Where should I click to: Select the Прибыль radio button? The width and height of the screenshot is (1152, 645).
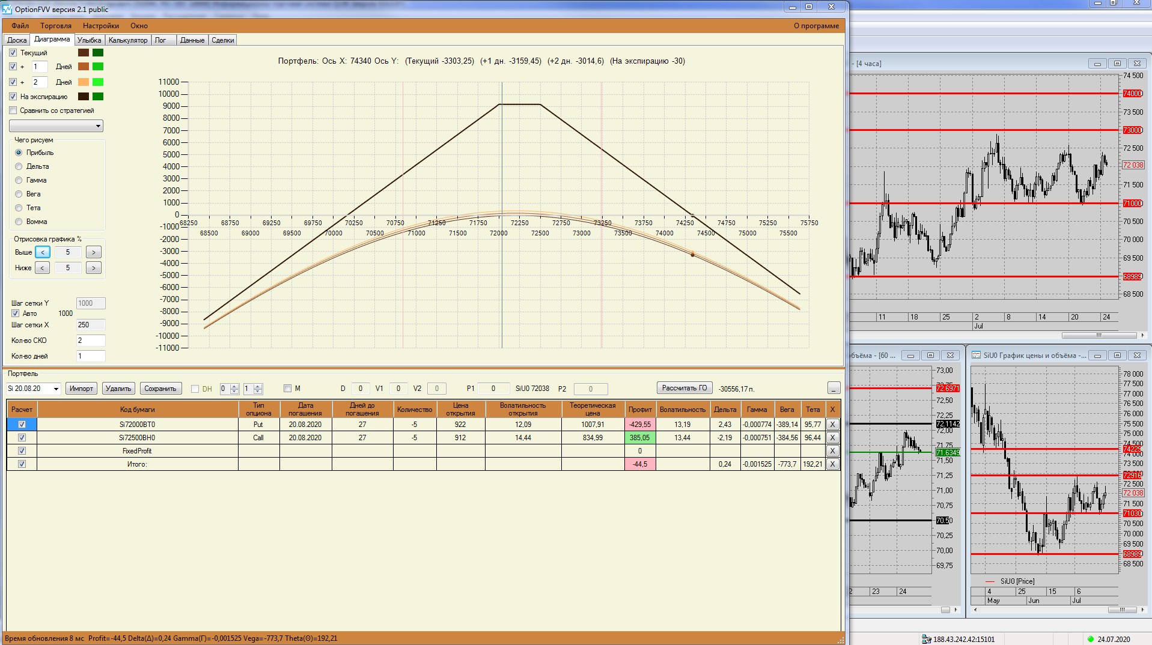[19, 153]
